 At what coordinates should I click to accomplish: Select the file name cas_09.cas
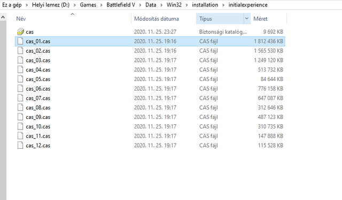coord(38,117)
